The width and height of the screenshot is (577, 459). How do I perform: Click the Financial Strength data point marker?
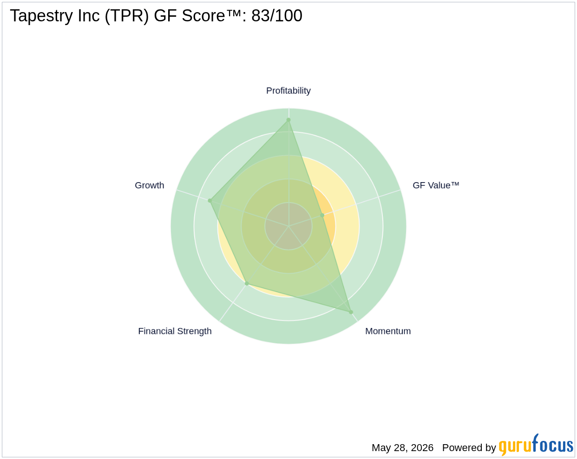point(247,283)
